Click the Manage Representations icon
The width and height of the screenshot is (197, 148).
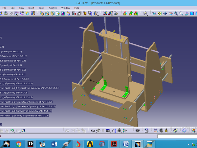(90, 13)
